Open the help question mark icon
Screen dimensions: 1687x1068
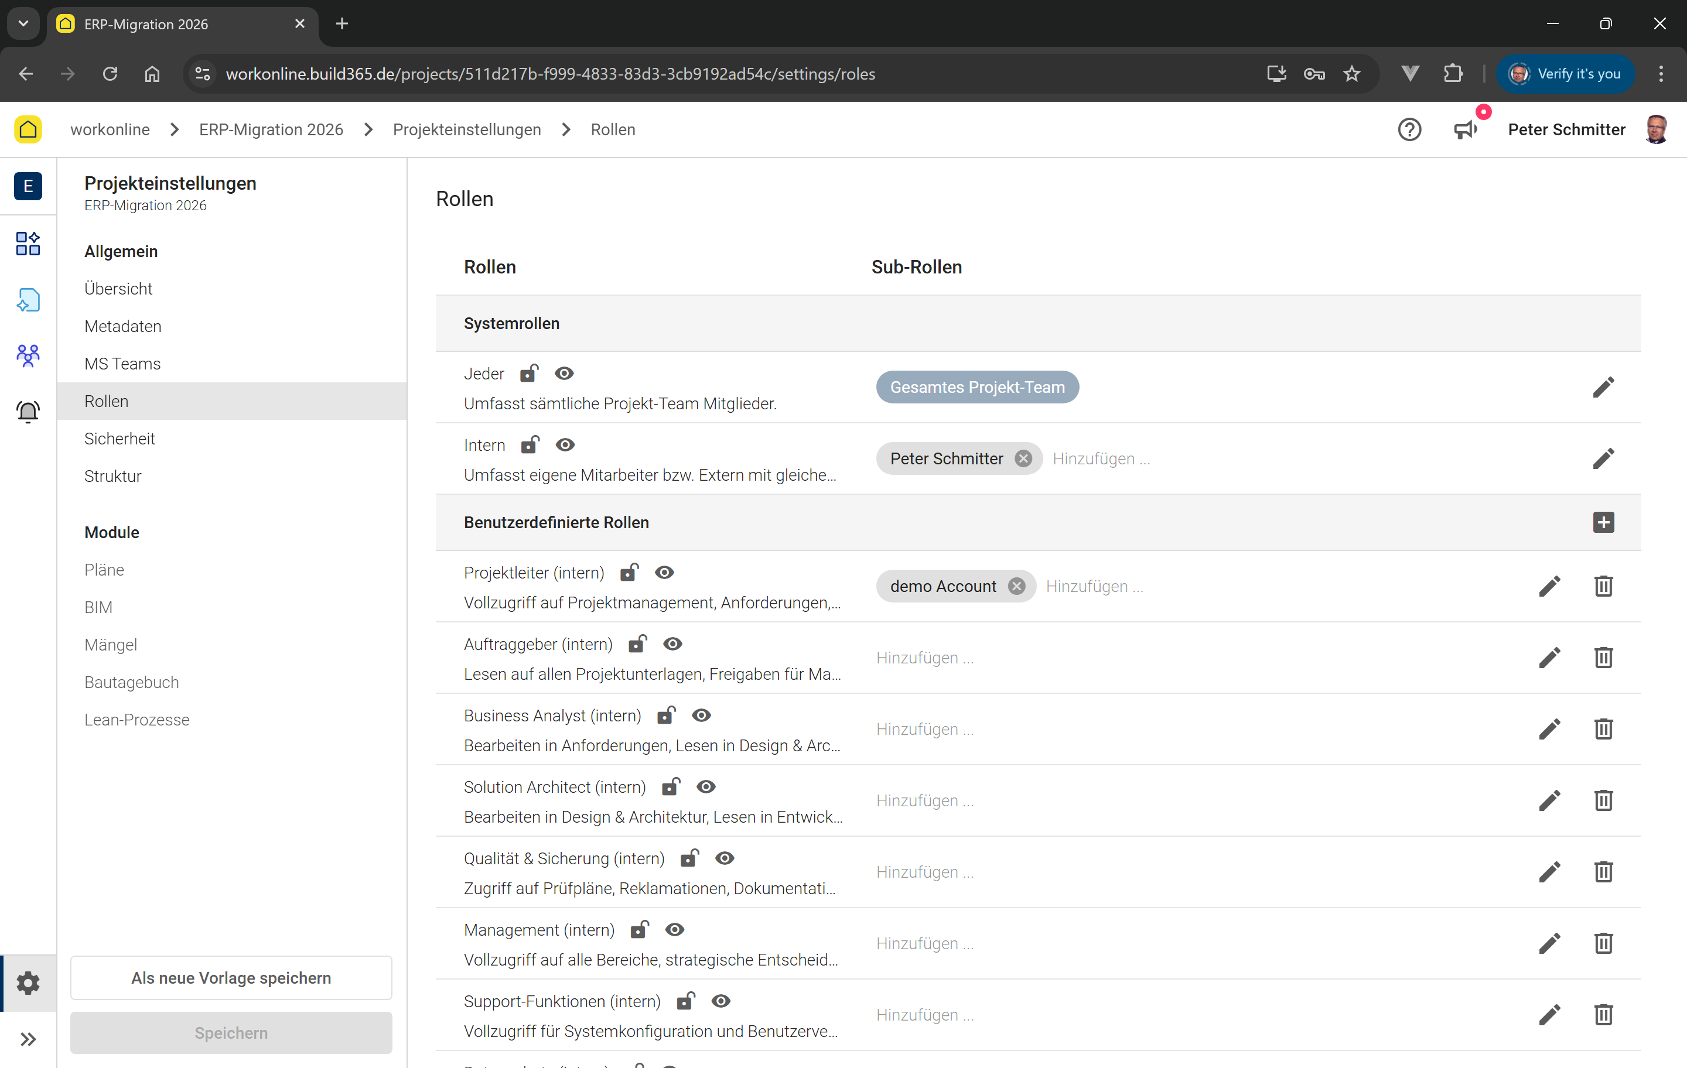(x=1409, y=129)
